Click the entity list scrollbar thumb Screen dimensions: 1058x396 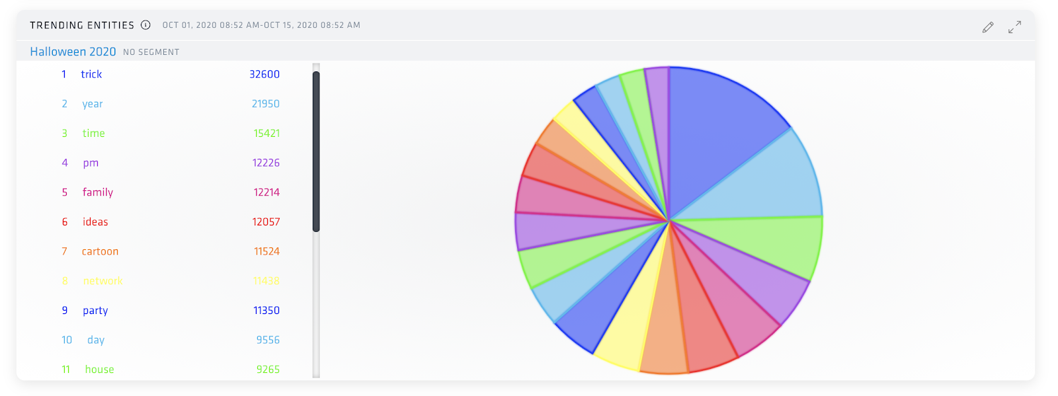316,151
